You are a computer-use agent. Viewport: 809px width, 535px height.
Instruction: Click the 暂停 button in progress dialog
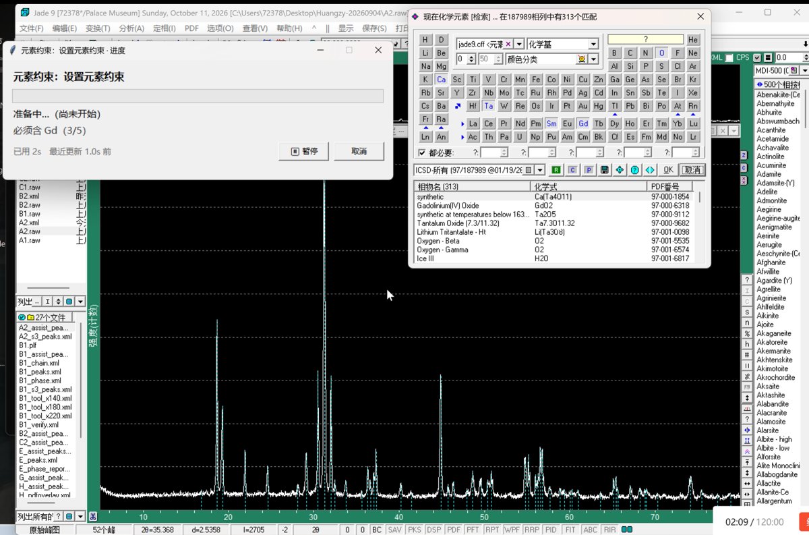(304, 151)
